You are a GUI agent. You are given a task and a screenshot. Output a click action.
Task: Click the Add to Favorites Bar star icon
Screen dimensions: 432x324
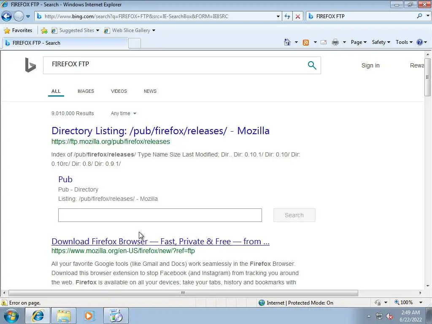click(x=44, y=30)
